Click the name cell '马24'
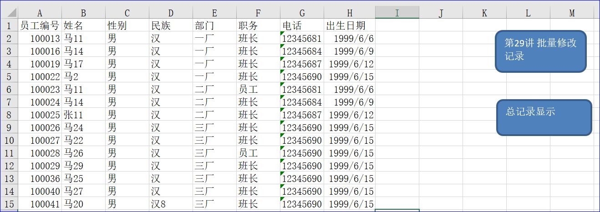This screenshot has height=212, width=600. point(84,127)
